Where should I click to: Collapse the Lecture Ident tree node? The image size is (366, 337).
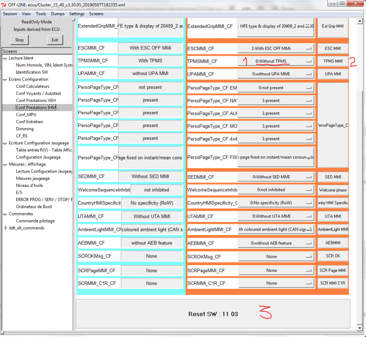pos(5,58)
